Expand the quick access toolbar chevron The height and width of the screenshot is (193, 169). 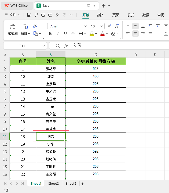click(71, 15)
